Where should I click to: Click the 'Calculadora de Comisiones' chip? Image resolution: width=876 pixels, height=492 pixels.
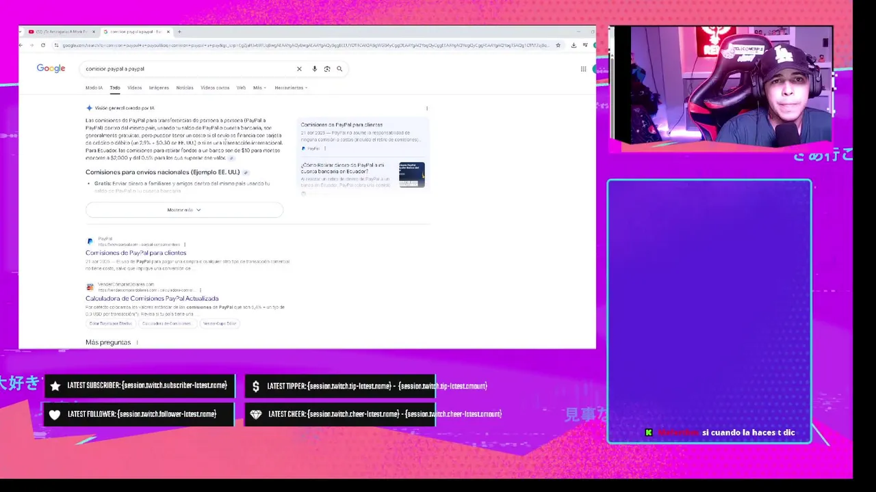click(x=167, y=323)
